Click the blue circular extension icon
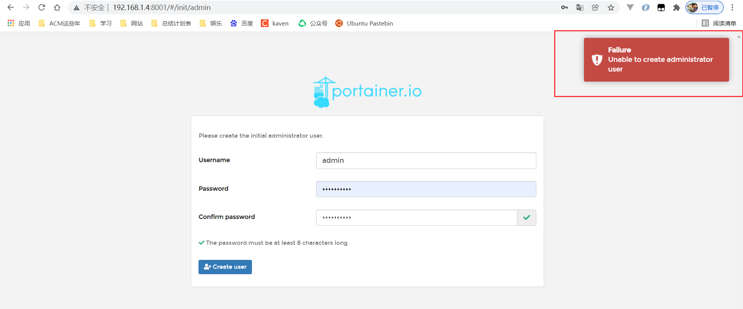Viewport: 743px width, 309px height. click(645, 7)
